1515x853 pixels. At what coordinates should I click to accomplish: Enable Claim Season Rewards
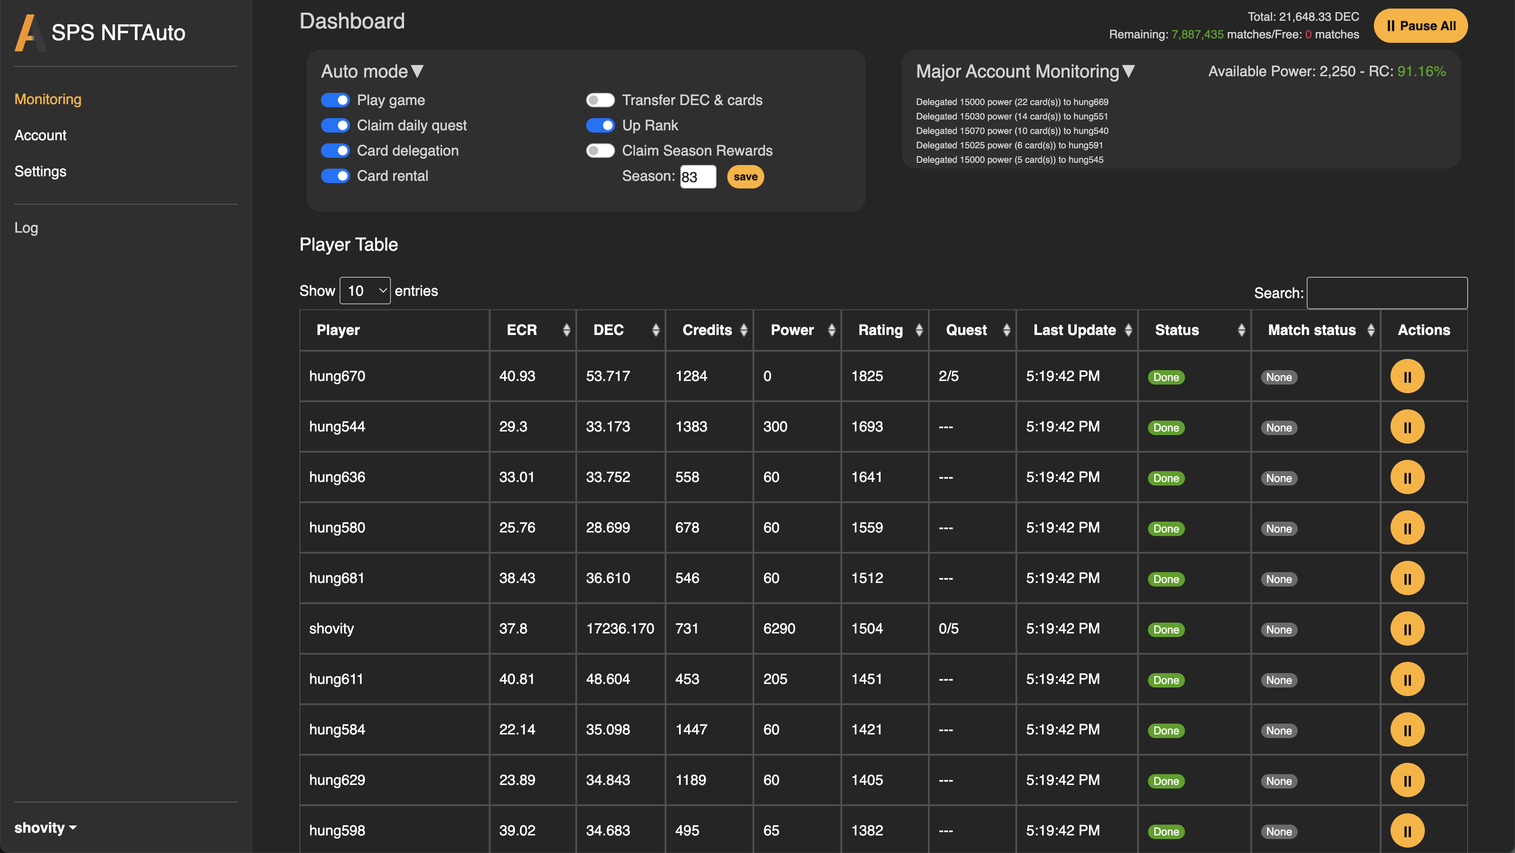click(600, 151)
